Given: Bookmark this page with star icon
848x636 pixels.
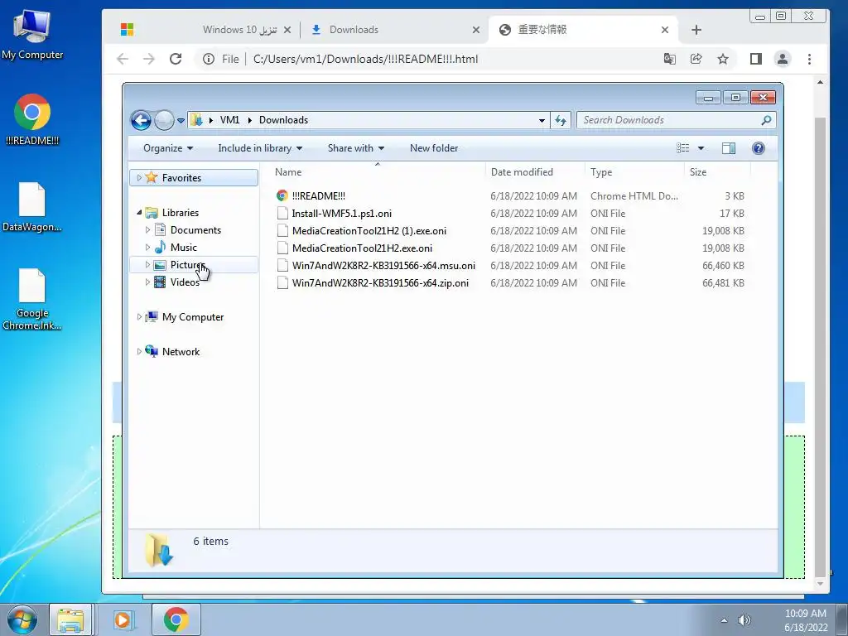Looking at the screenshot, I should pos(722,59).
